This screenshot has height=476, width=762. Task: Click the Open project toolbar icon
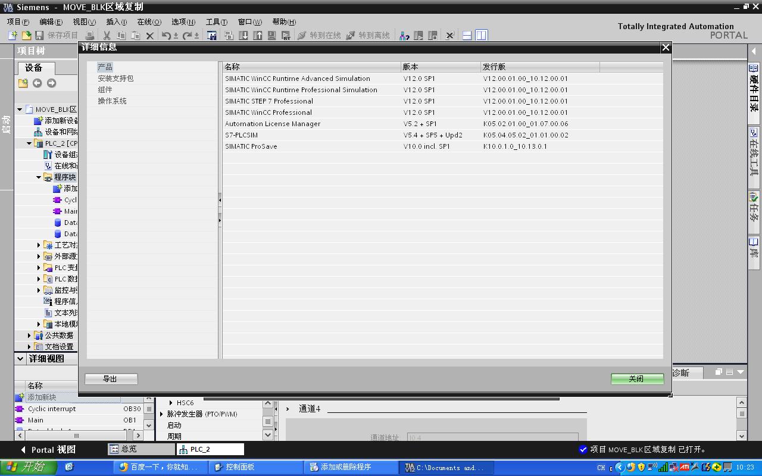26,36
